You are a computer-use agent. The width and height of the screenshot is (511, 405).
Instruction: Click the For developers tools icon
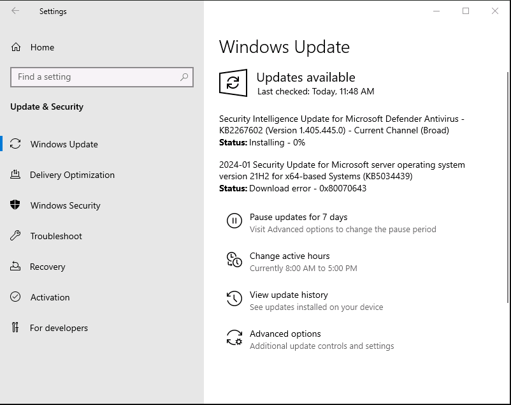pyautogui.click(x=15, y=327)
